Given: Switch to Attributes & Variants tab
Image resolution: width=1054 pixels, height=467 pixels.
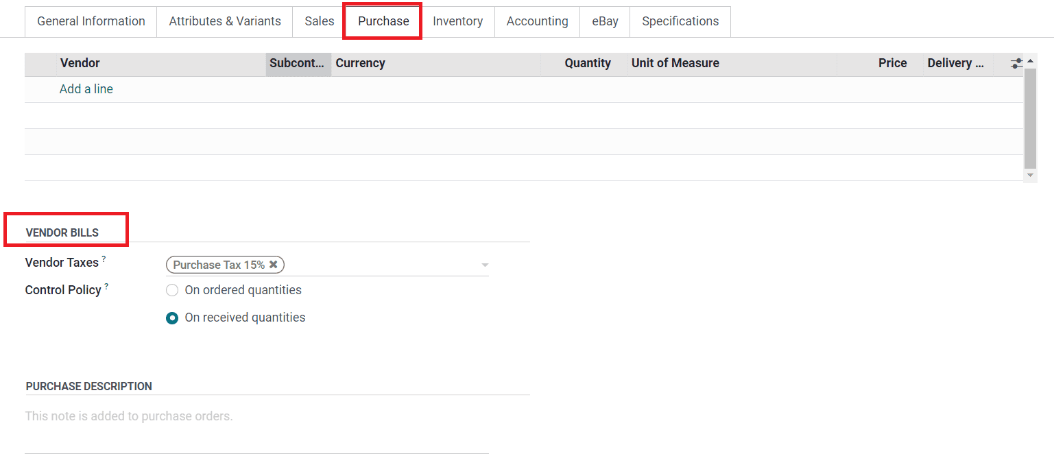Looking at the screenshot, I should point(225,21).
